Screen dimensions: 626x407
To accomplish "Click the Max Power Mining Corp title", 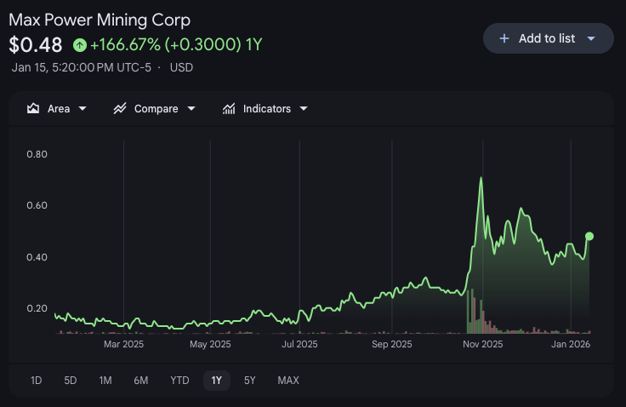I will pos(100,20).
